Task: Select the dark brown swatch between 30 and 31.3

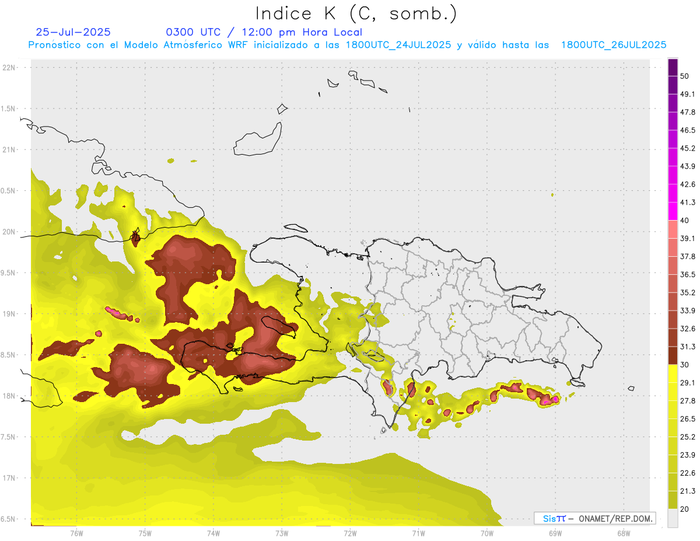Action: 673,355
